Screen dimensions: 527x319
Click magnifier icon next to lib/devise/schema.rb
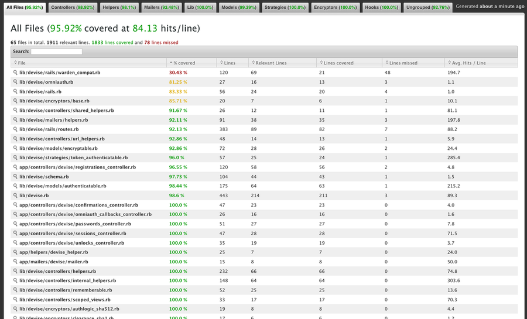15,176
